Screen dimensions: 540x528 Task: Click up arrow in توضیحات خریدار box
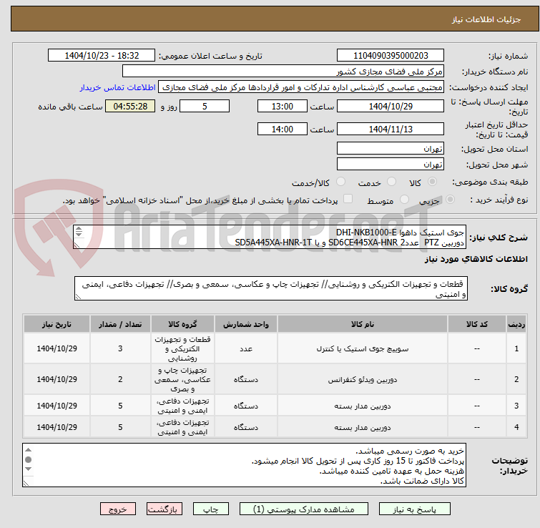(x=28, y=450)
